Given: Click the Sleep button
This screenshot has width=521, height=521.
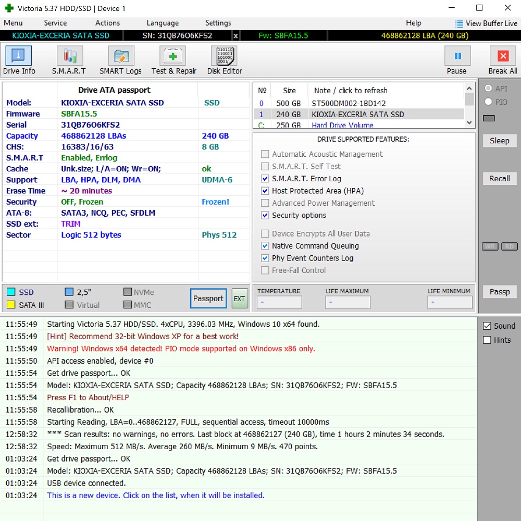Looking at the screenshot, I should tap(500, 141).
